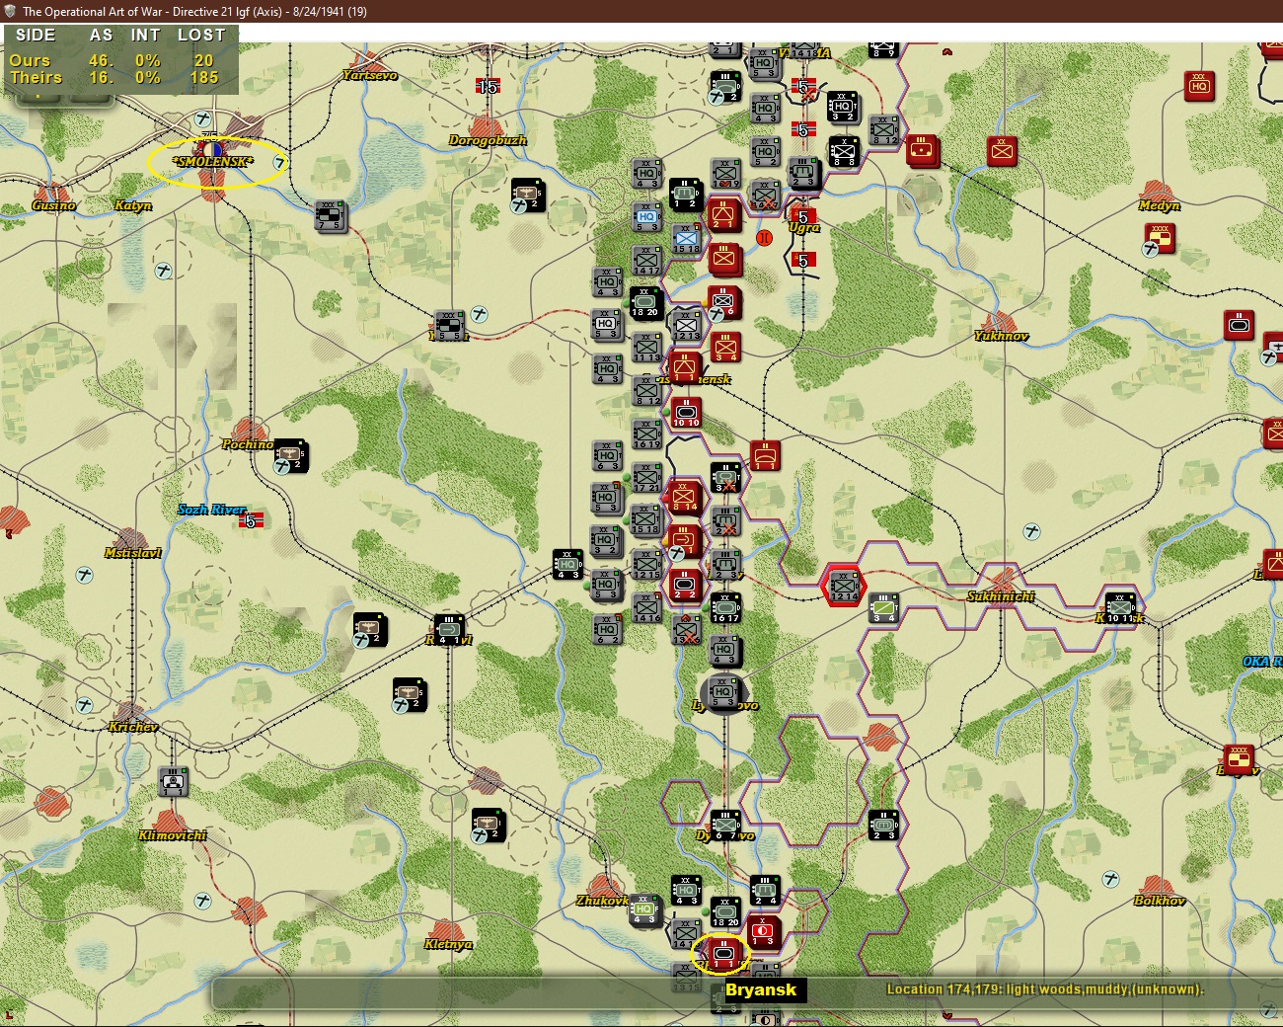The height and width of the screenshot is (1027, 1283).
Task: Click the Katyn town label
Action: tap(133, 205)
